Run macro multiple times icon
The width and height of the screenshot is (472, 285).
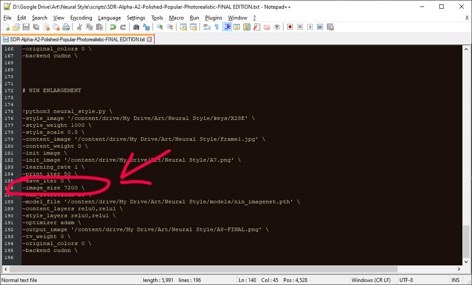[320, 27]
